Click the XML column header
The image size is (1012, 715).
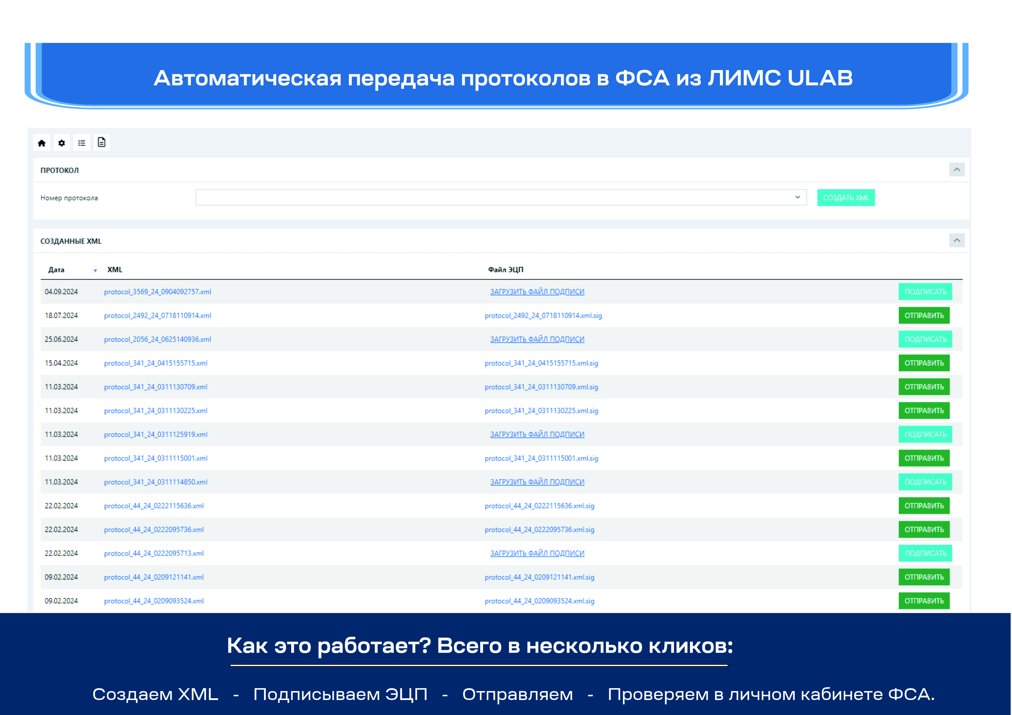(115, 270)
